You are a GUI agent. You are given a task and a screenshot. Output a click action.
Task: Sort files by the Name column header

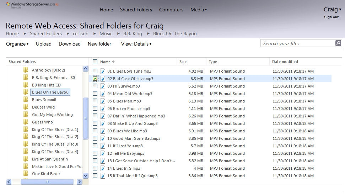107,62
